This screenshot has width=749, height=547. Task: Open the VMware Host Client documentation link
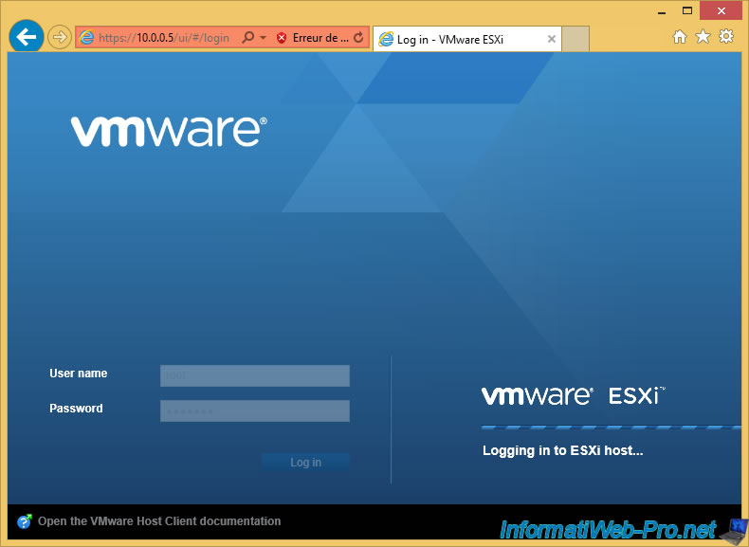tap(159, 521)
